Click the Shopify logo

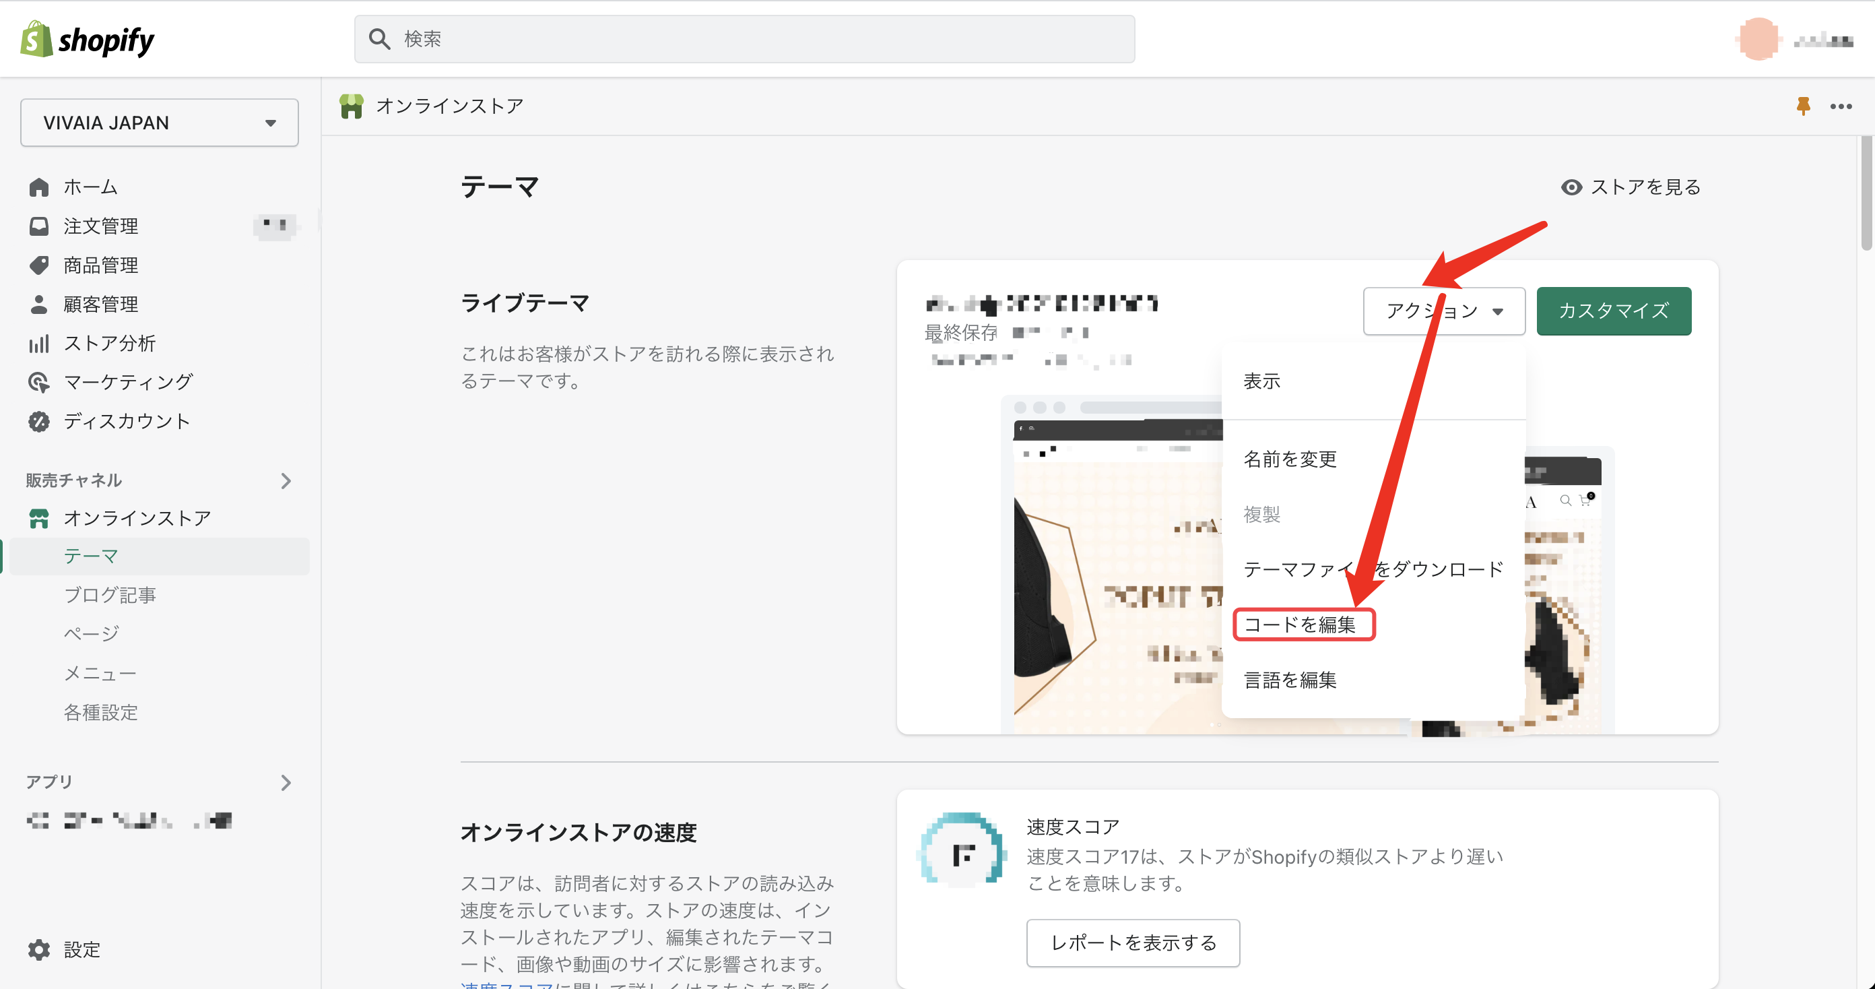pyautogui.click(x=88, y=39)
